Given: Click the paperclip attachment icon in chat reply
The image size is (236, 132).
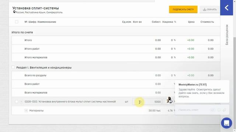Looking at the screenshot, I should point(225,110).
